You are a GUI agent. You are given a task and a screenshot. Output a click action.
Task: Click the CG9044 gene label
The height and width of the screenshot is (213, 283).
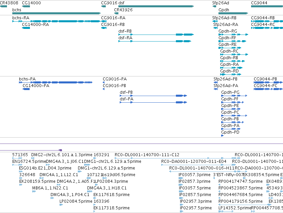(x=259, y=3)
